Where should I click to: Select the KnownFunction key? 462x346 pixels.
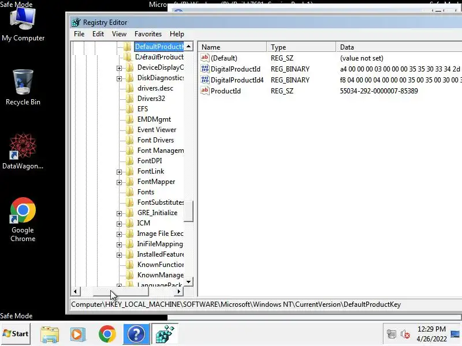coord(161,265)
